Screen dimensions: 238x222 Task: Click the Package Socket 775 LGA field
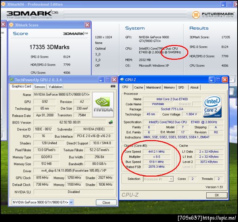click(172, 109)
